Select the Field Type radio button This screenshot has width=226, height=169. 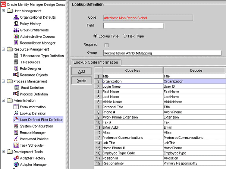coord(125,36)
